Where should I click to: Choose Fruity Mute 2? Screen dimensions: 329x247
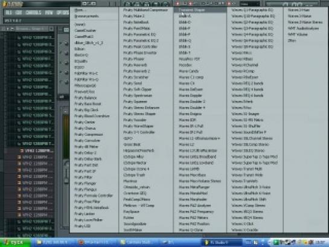tap(133, 16)
